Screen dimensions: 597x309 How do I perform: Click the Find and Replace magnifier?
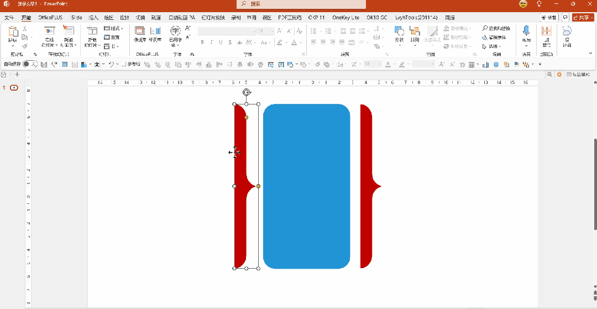pyautogui.click(x=485, y=28)
